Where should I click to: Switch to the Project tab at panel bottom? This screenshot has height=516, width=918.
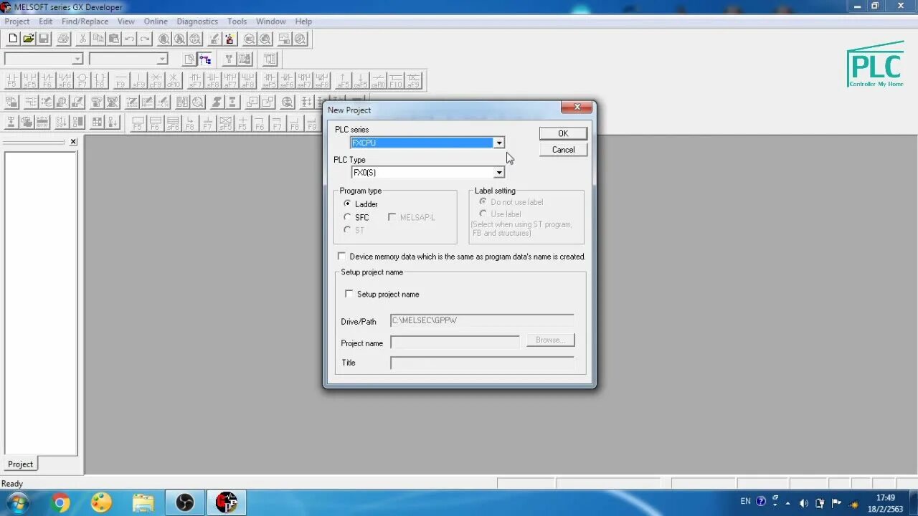pos(20,464)
